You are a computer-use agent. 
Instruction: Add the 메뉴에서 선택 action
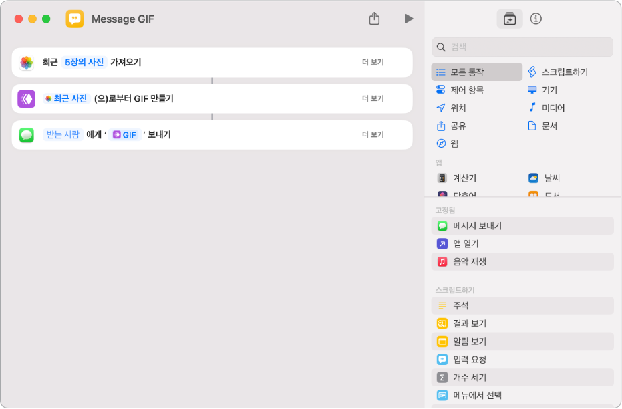point(522,395)
